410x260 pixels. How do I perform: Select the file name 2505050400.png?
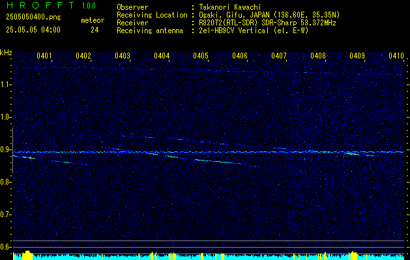click(x=33, y=17)
